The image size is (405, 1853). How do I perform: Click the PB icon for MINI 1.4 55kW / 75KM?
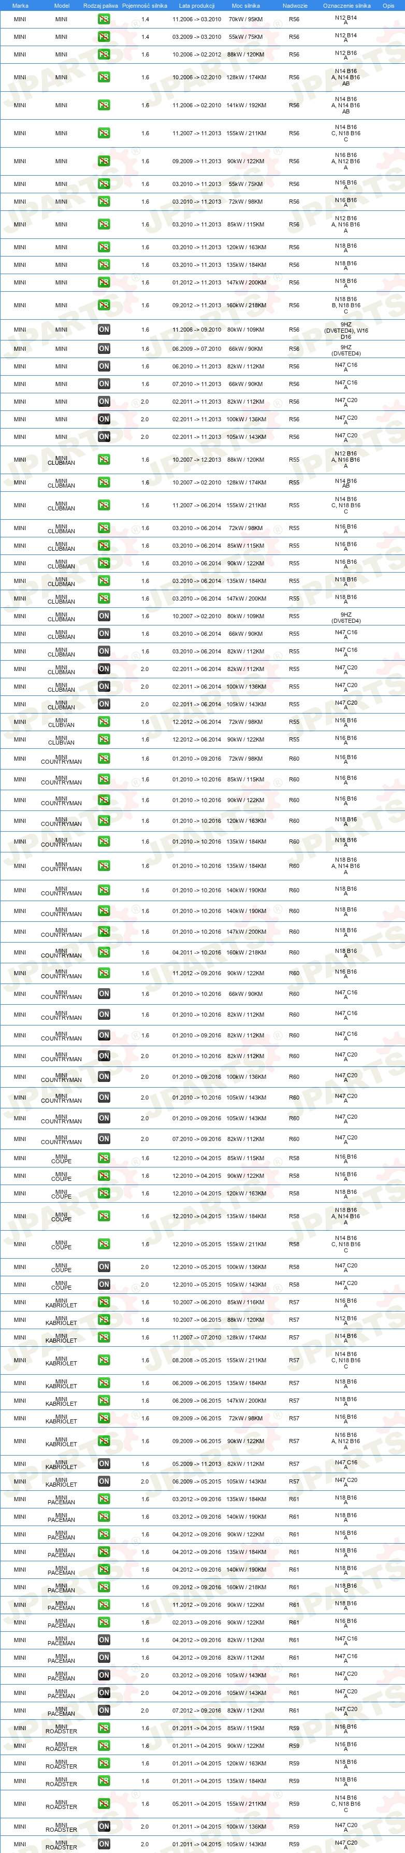click(x=104, y=37)
